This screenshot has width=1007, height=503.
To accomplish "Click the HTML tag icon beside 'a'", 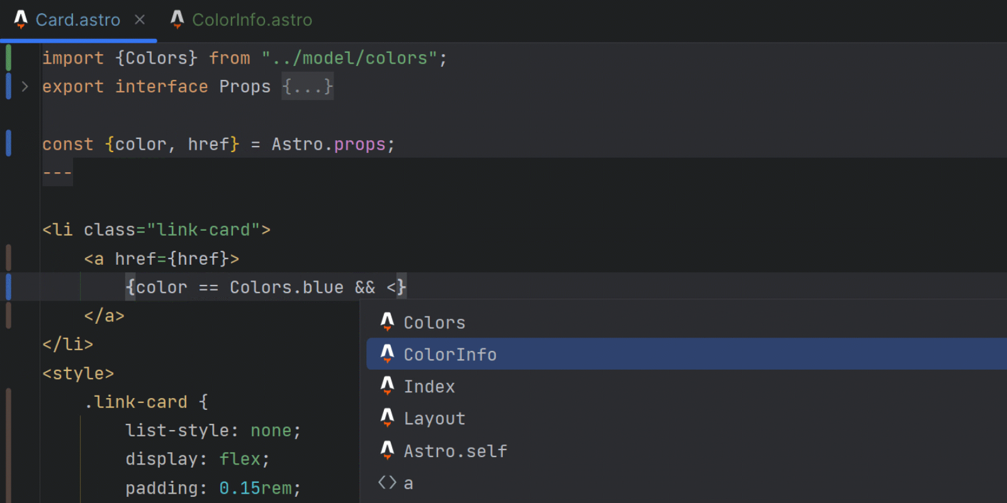I will [x=387, y=483].
